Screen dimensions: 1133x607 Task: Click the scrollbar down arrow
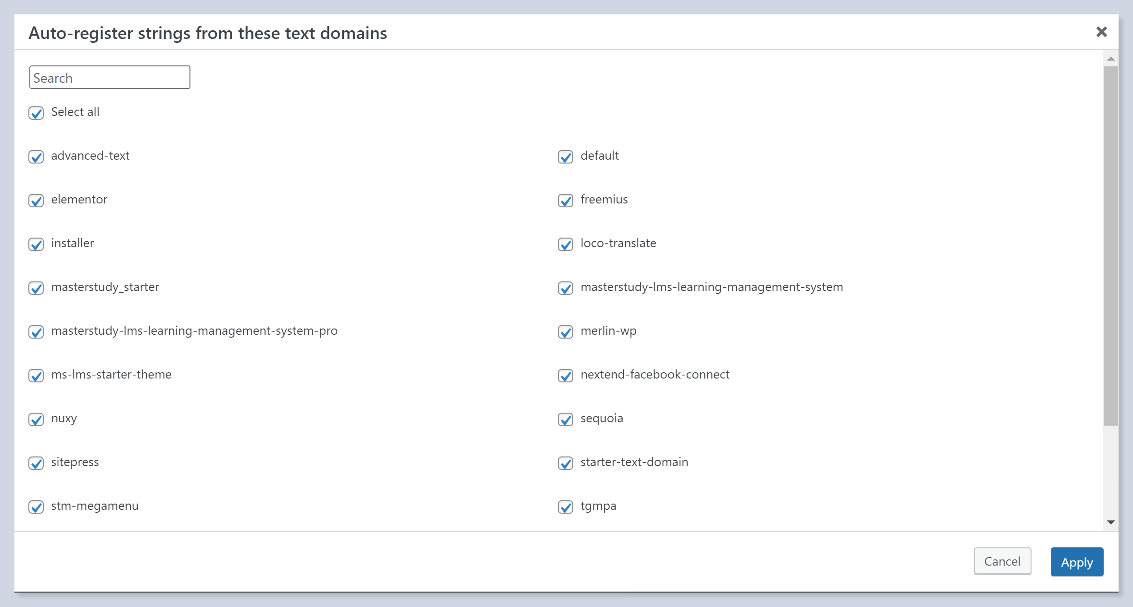tap(1110, 522)
